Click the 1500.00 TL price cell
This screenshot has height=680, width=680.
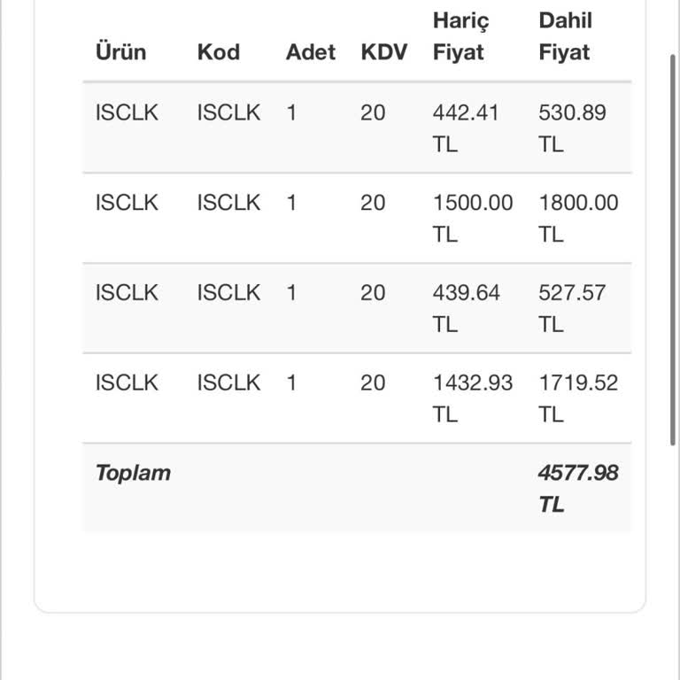(x=473, y=218)
